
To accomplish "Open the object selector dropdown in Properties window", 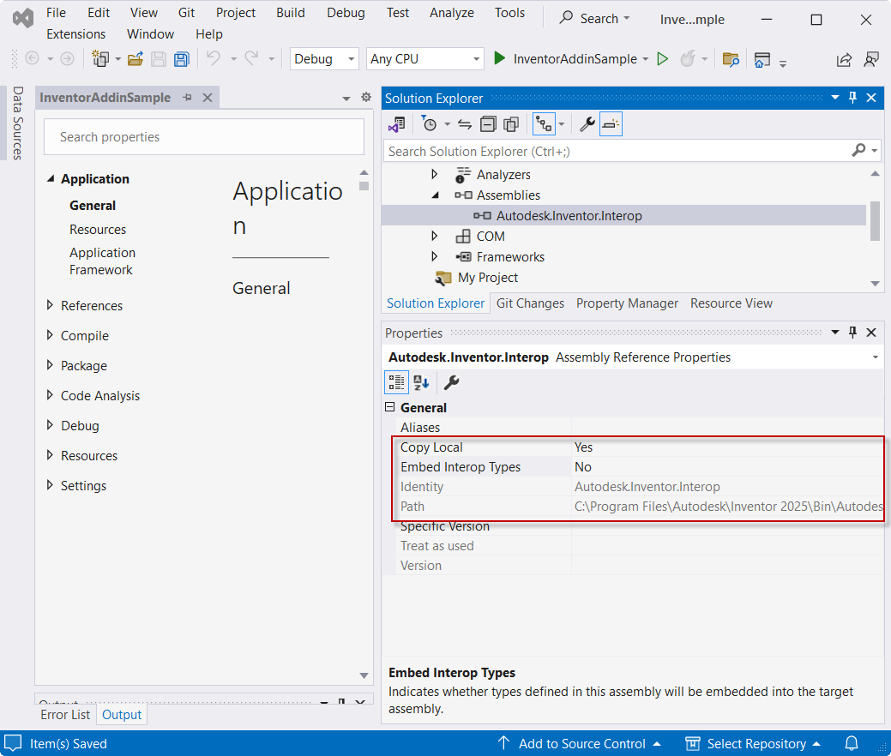I will click(x=875, y=357).
